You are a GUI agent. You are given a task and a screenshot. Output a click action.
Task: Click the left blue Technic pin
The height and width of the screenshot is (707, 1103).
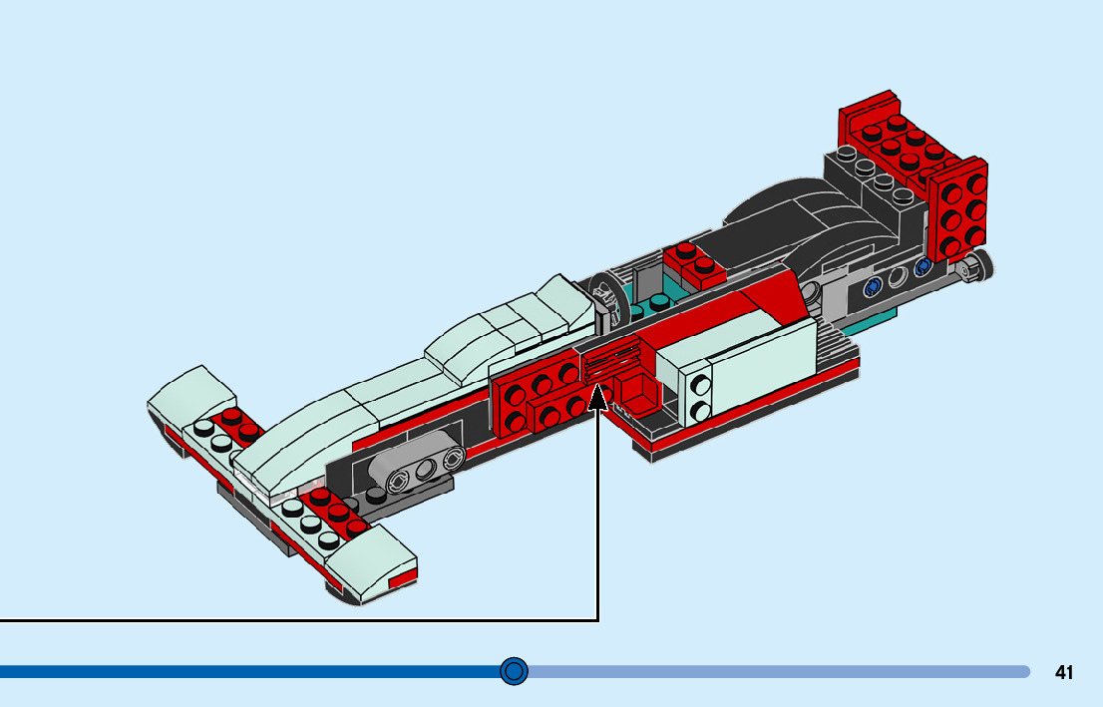875,287
